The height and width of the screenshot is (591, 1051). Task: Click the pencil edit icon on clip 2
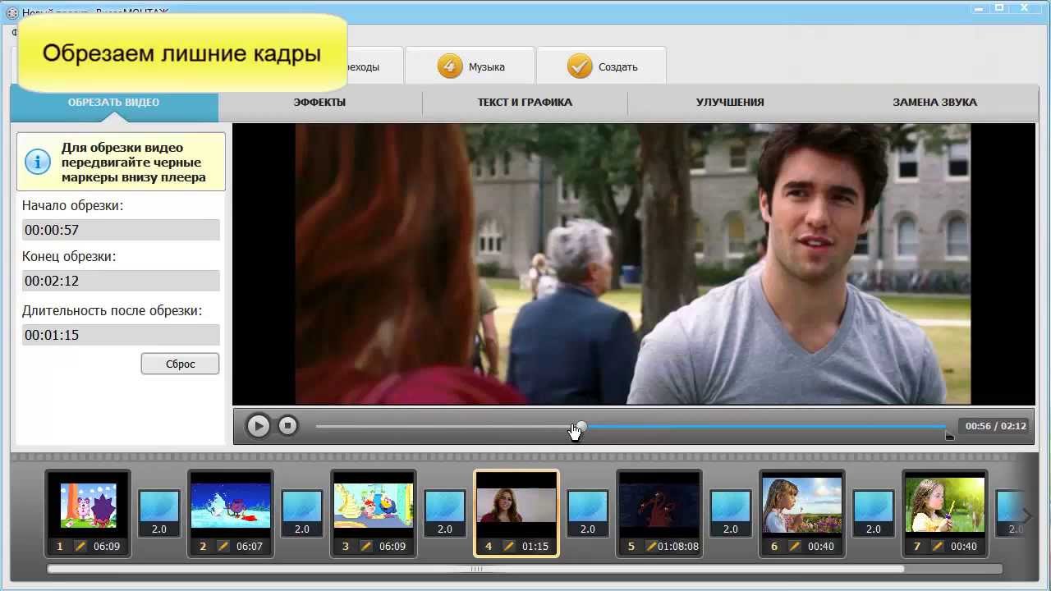click(223, 546)
